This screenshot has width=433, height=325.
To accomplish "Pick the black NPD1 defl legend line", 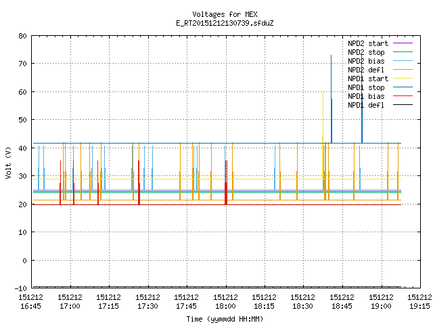I will pyautogui.click(x=403, y=105).
